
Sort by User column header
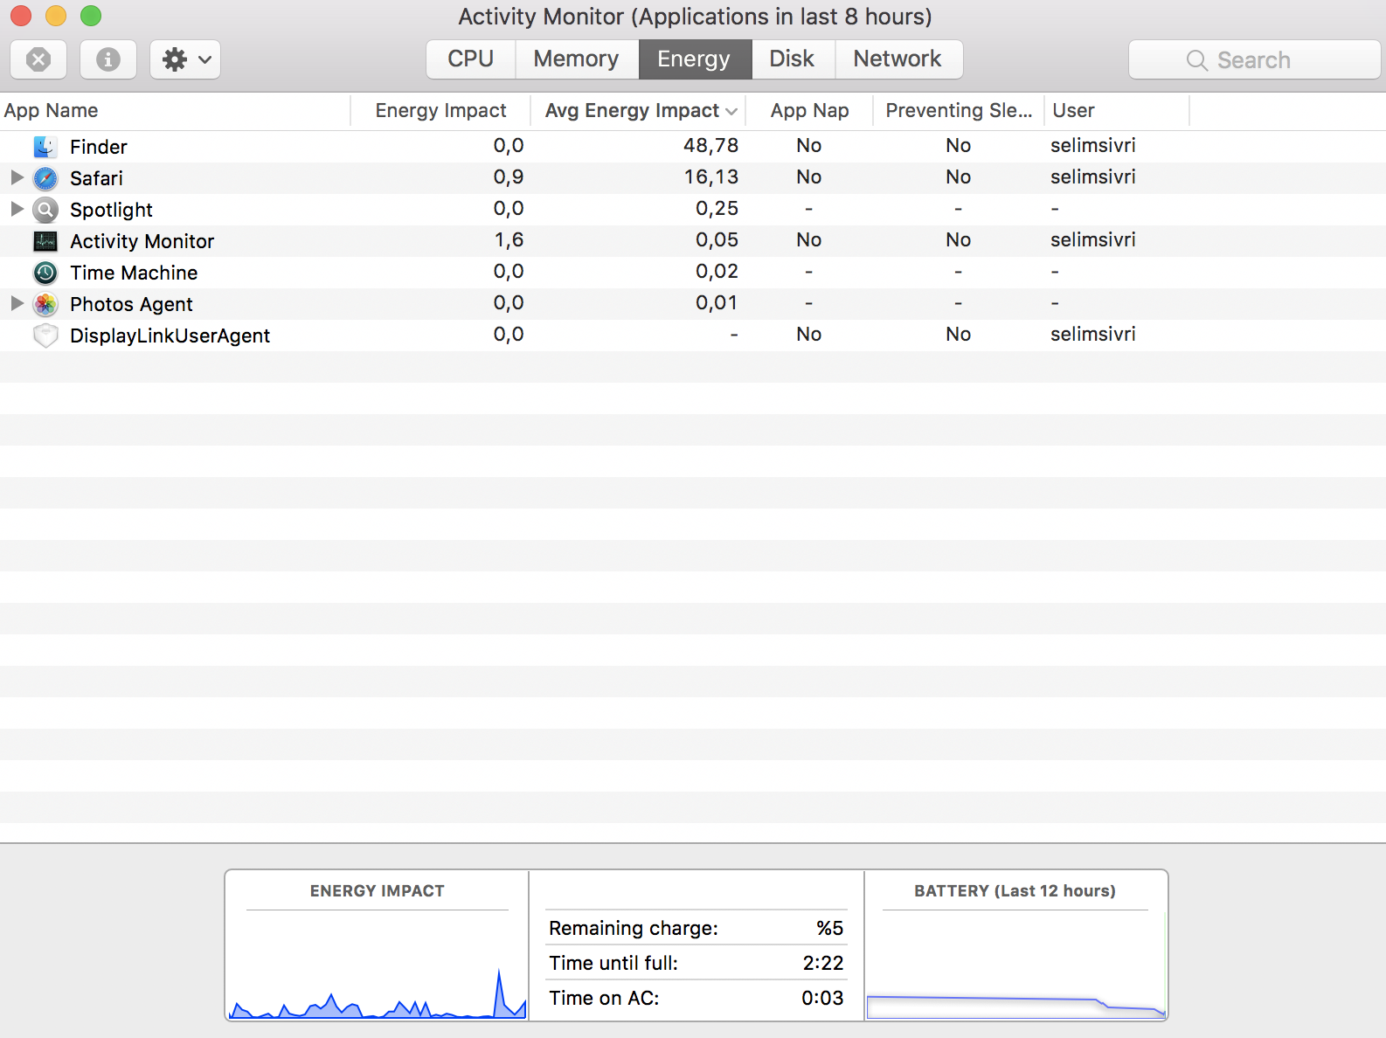[1117, 111]
